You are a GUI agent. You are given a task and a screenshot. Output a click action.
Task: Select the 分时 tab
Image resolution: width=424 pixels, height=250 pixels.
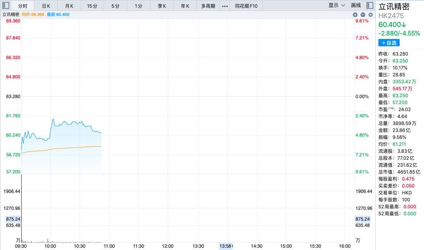click(23, 6)
